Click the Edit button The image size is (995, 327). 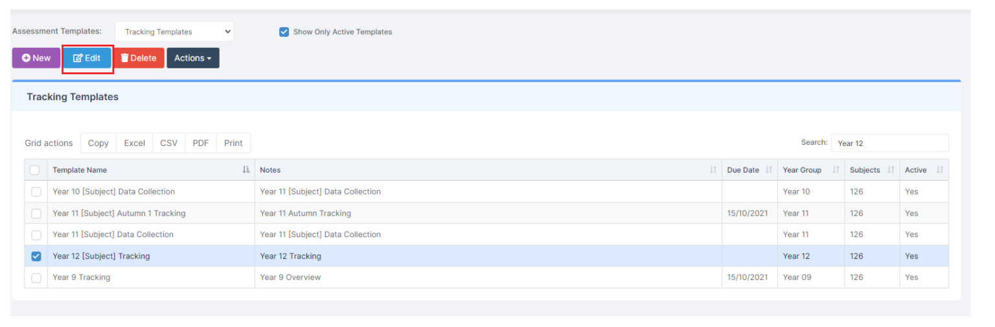pyautogui.click(x=87, y=58)
